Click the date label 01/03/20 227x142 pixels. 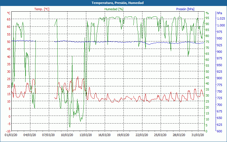(11, 135)
